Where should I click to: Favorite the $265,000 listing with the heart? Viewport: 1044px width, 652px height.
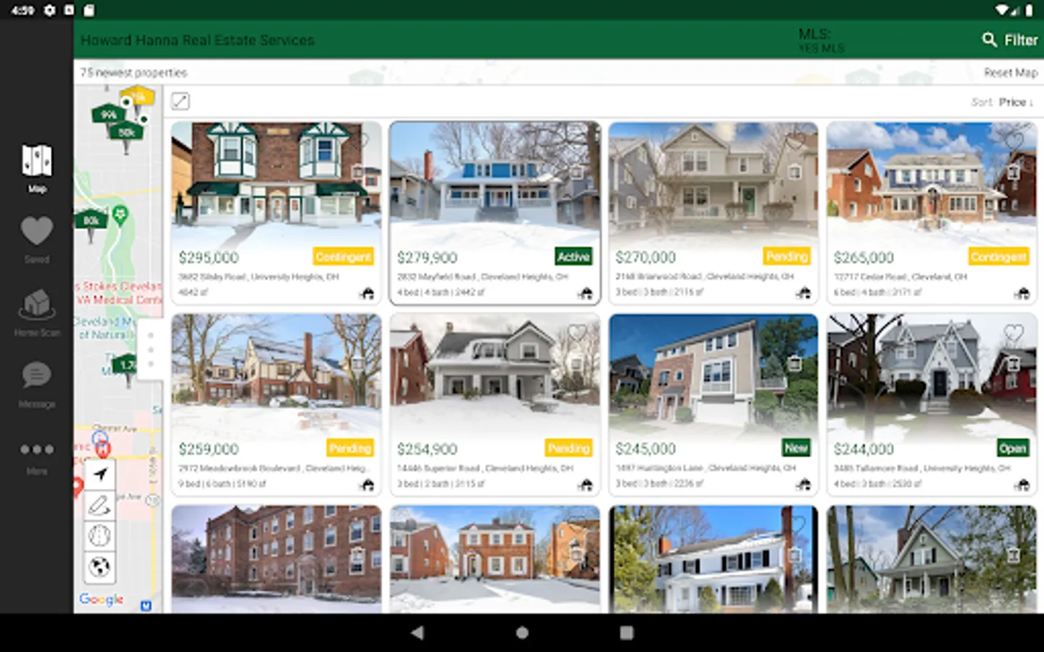[1014, 140]
